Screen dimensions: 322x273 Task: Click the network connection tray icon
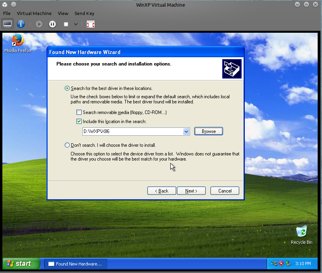pyautogui.click(x=274, y=264)
